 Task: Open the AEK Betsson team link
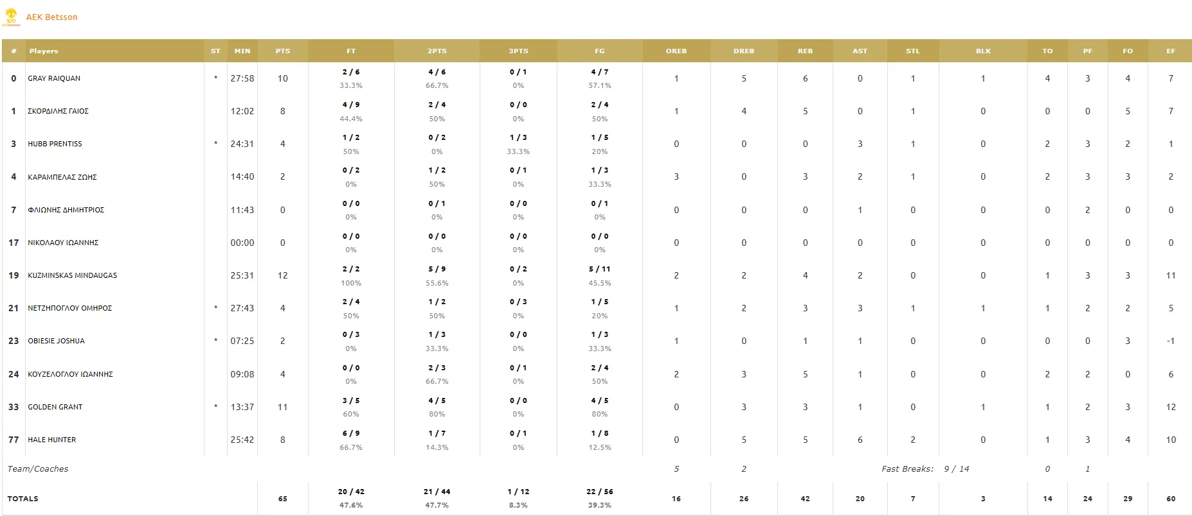[51, 17]
